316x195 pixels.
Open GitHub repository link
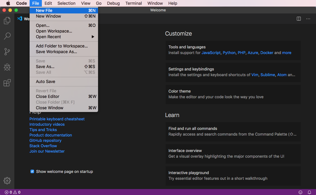(45, 140)
